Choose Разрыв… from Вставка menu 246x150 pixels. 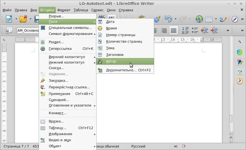pos(68,16)
